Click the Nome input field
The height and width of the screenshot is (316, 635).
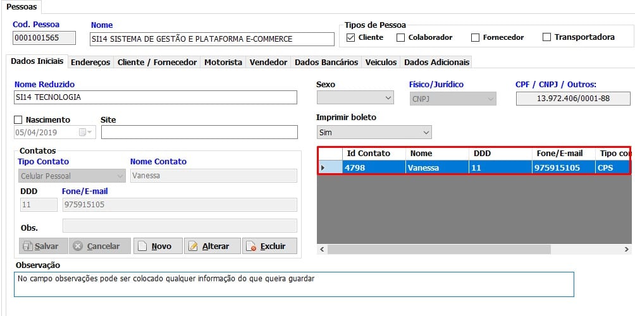point(212,39)
